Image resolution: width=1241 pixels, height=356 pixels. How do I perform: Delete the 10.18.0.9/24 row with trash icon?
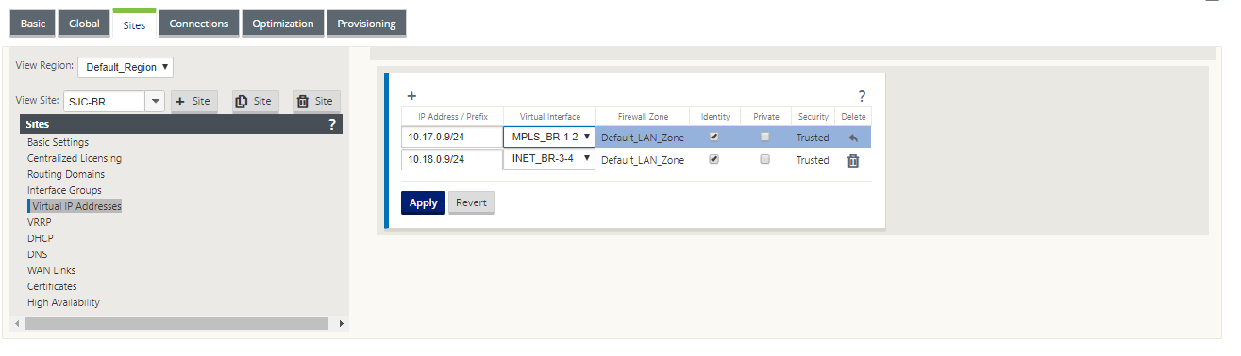coord(853,160)
